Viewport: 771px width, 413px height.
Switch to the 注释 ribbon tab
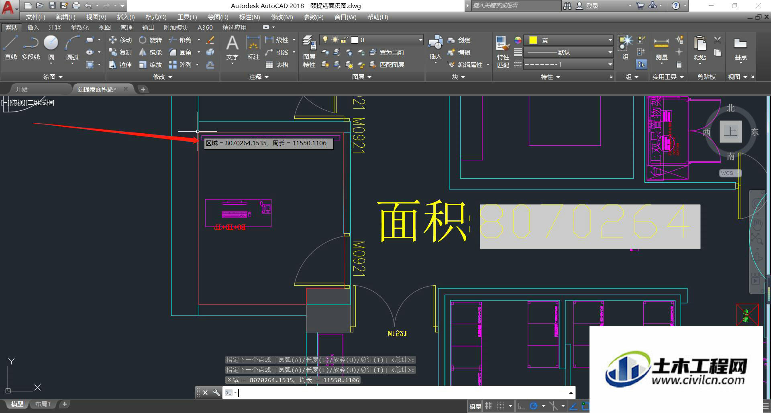(55, 27)
